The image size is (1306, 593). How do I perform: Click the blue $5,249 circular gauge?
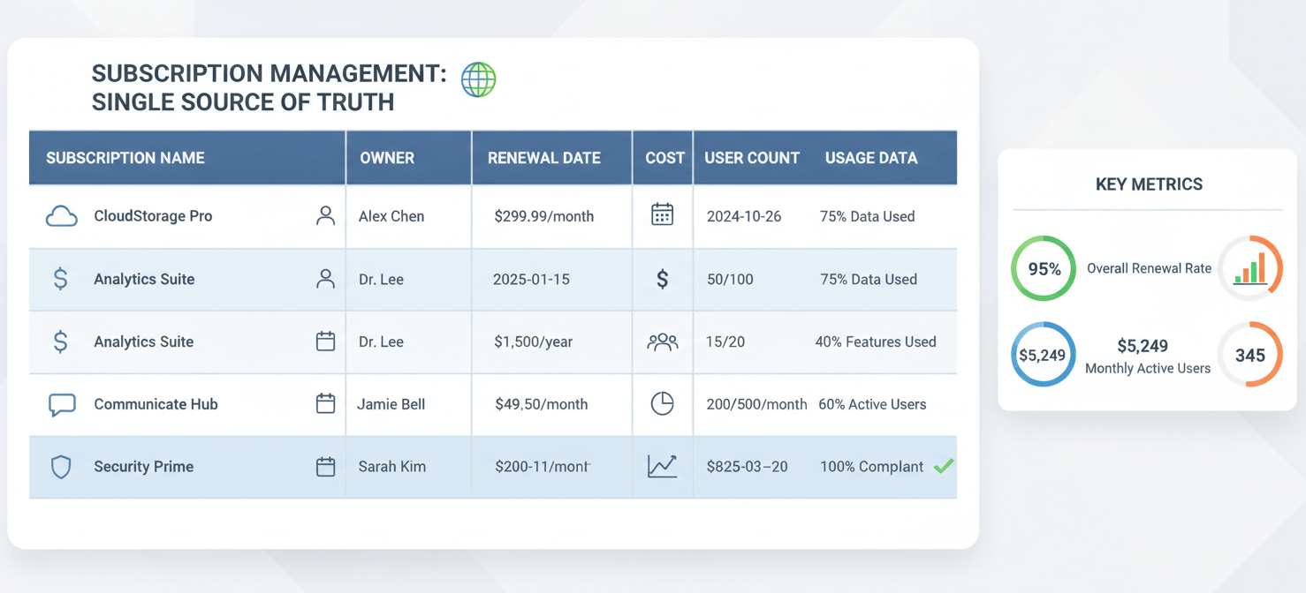[x=1044, y=355]
